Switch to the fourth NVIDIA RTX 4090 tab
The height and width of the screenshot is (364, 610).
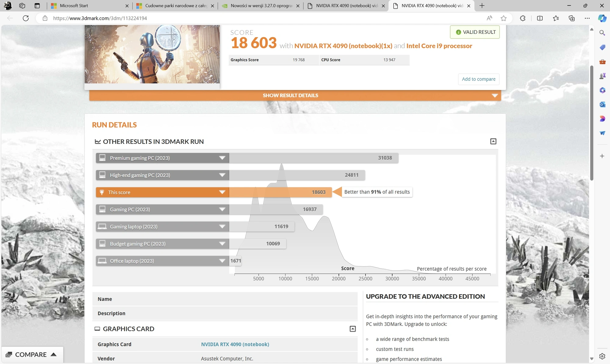pos(346,5)
